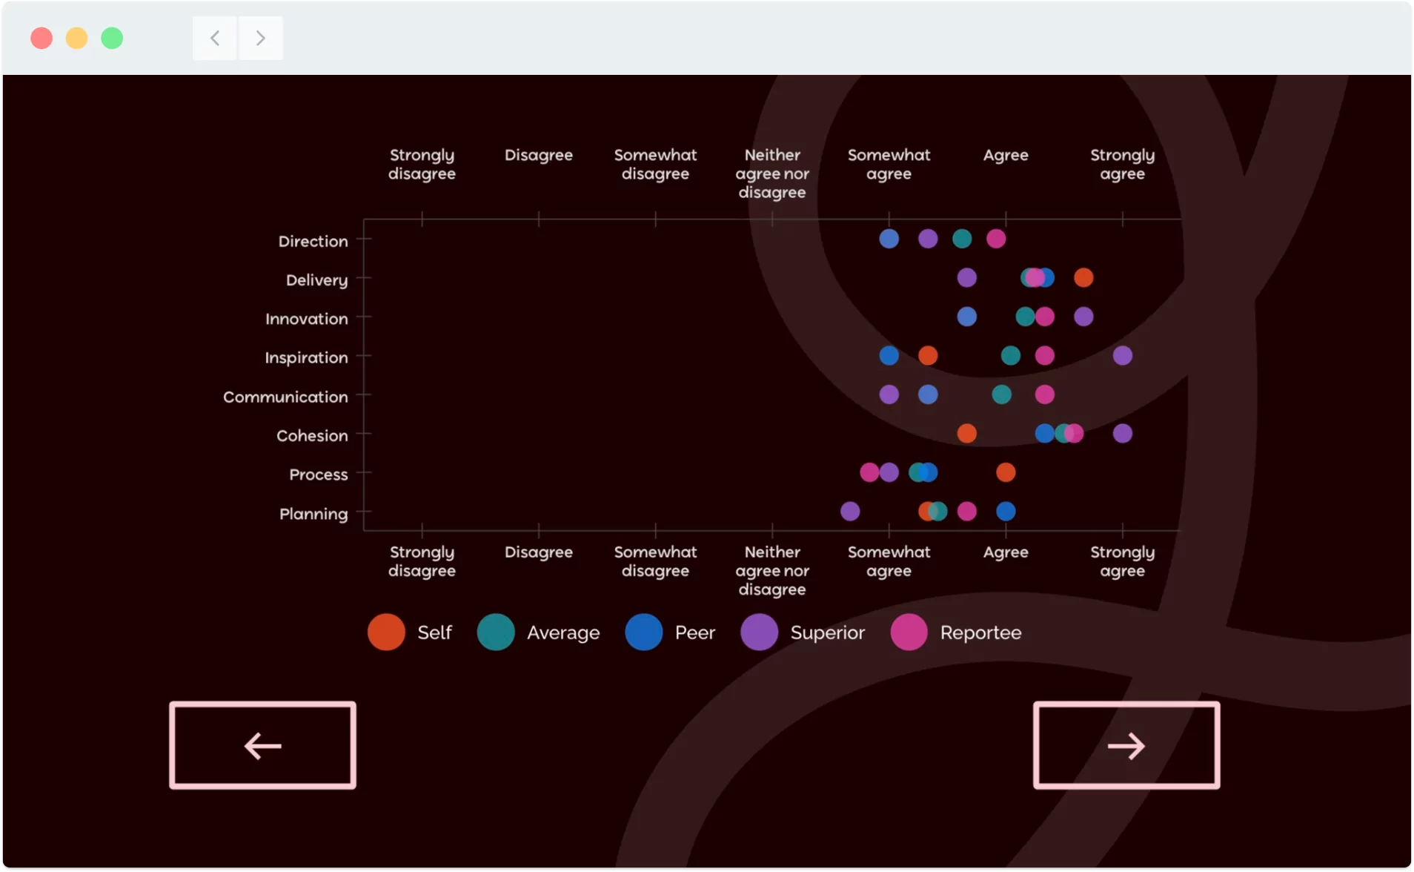This screenshot has height=872, width=1414.
Task: Select the Delivery row label
Action: [316, 280]
